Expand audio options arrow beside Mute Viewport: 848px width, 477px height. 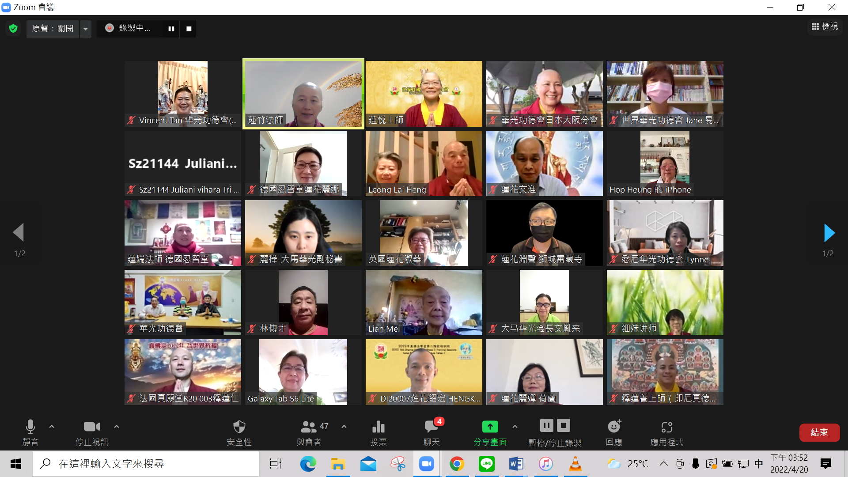pyautogui.click(x=52, y=427)
